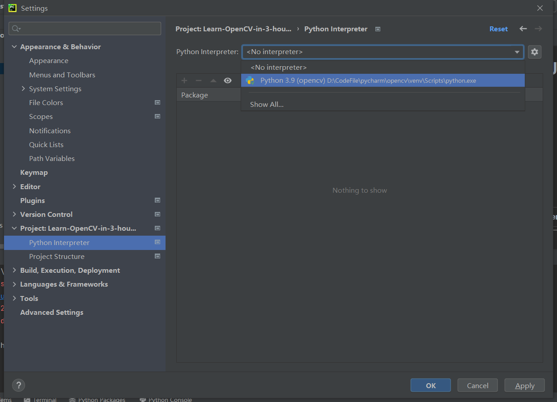This screenshot has width=557, height=402.
Task: Open the interpreter gear settings icon
Action: click(x=534, y=52)
